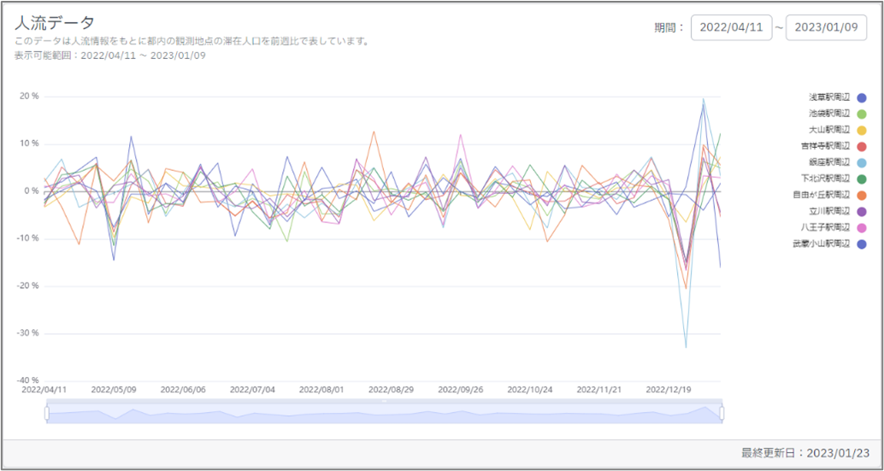Toggle the 浅草駅周辺 legend series
This screenshot has width=884, height=471.
tap(837, 98)
